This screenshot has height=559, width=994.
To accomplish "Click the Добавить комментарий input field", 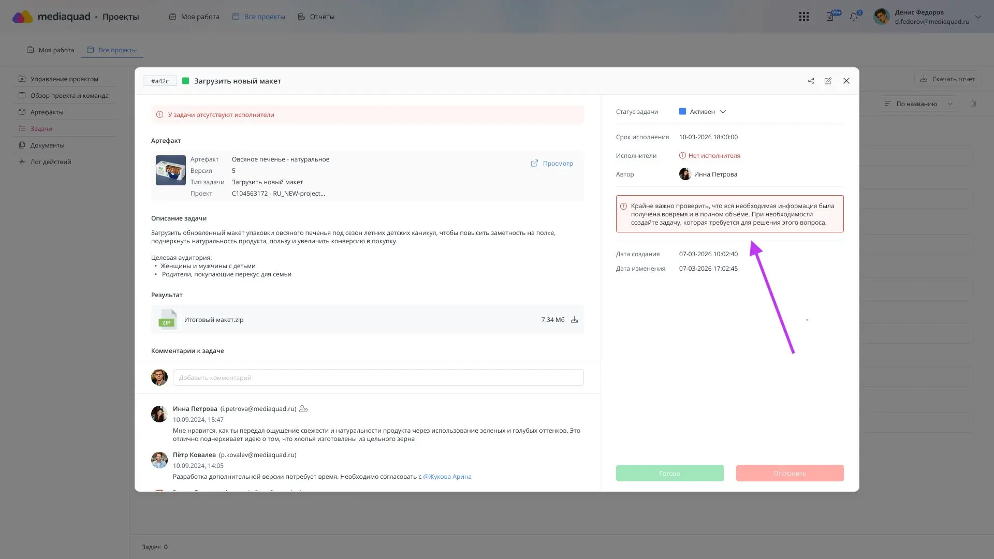I will click(x=378, y=377).
